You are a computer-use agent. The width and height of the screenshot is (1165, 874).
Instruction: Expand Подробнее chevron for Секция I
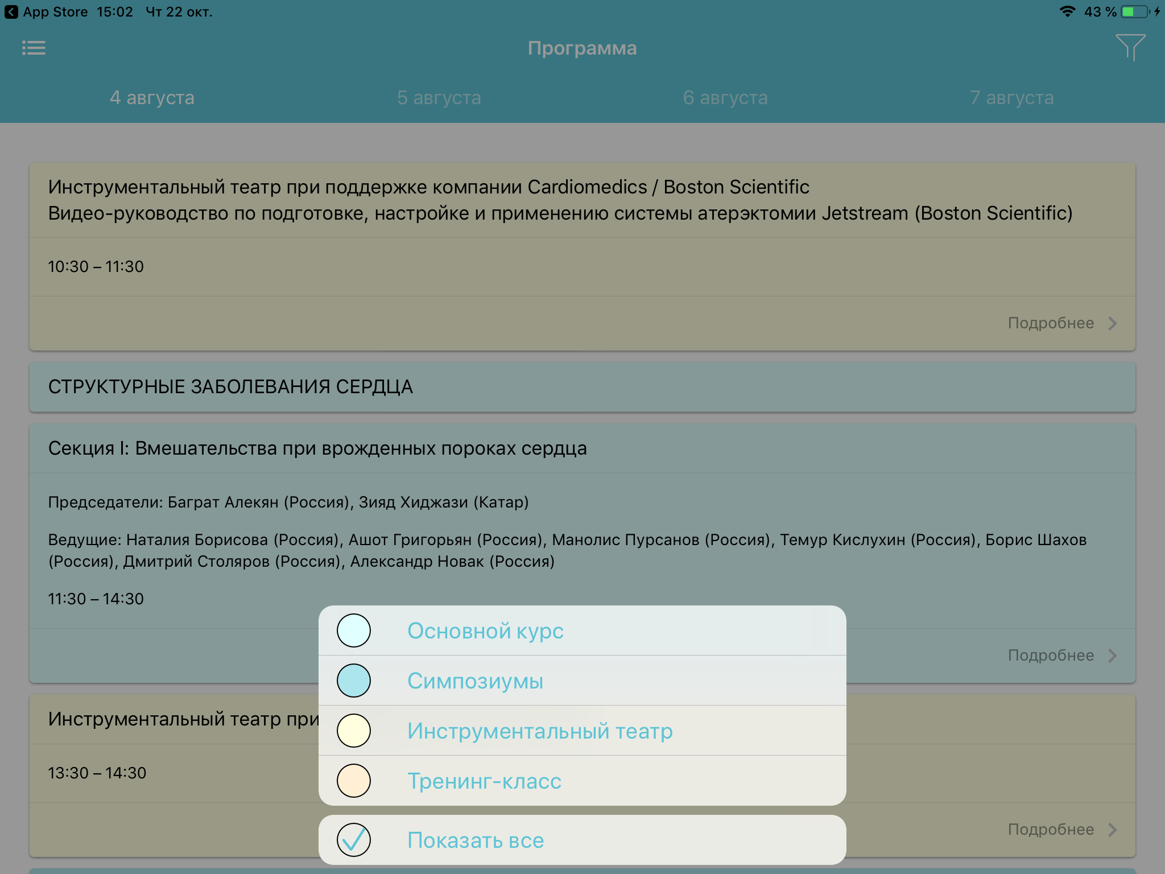(1113, 655)
